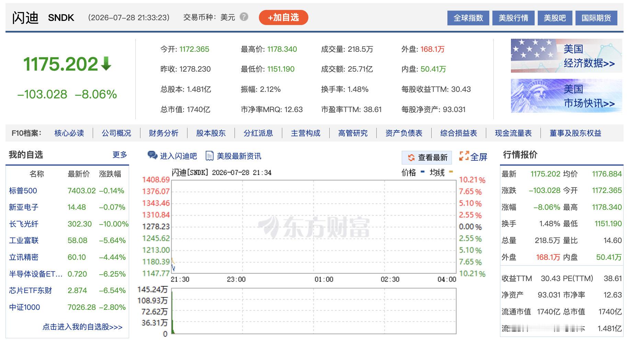Click 点击进入我的自选股>>> link
The height and width of the screenshot is (340, 627).
(82, 327)
